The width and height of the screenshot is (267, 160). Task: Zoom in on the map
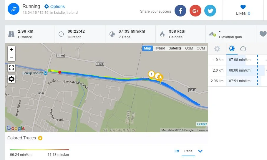11,50
